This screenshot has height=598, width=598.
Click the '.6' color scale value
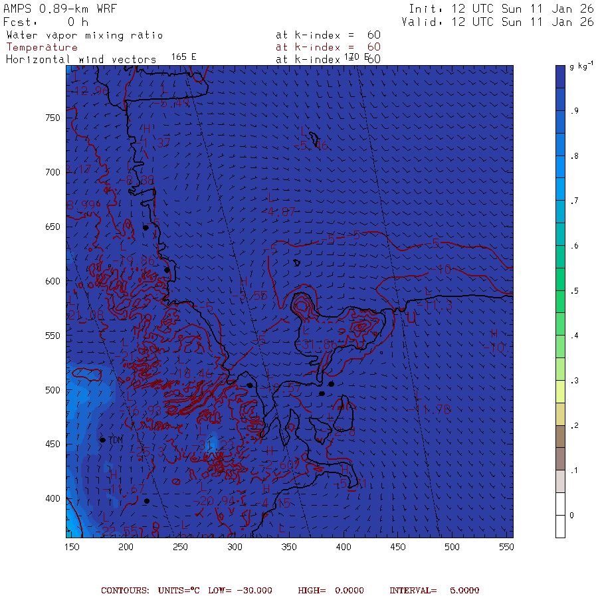click(x=574, y=246)
